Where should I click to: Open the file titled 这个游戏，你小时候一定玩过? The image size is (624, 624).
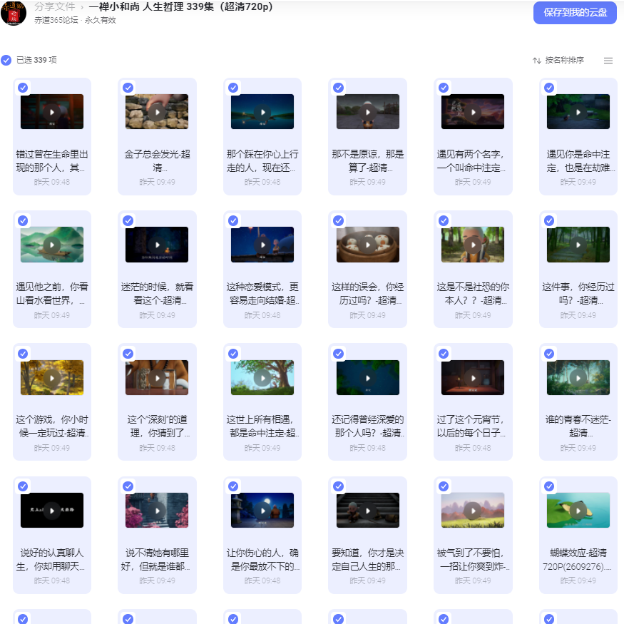click(52, 426)
